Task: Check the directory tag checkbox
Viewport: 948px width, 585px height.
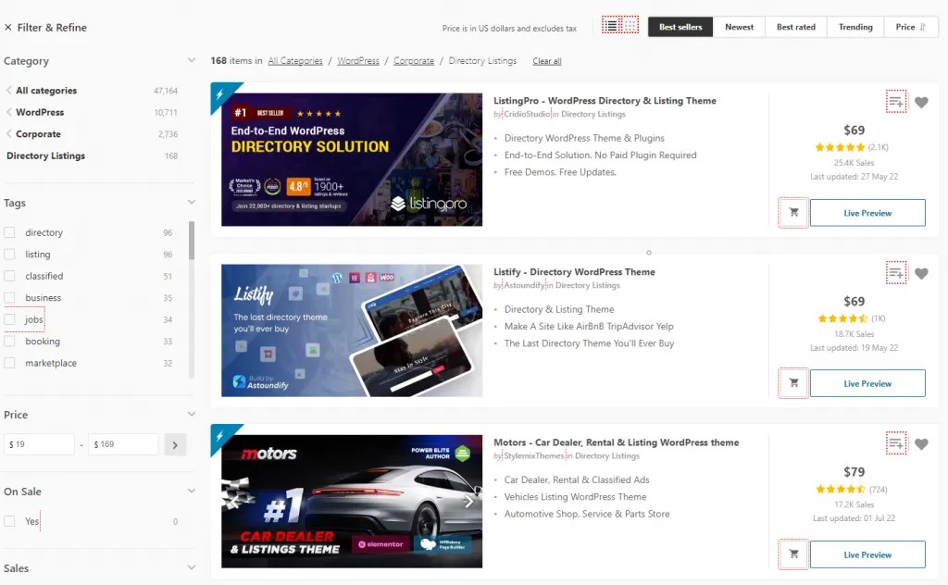Action: [x=10, y=232]
